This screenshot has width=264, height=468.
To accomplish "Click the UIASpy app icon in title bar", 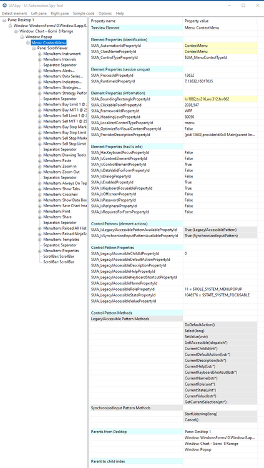I will tap(4, 6).
